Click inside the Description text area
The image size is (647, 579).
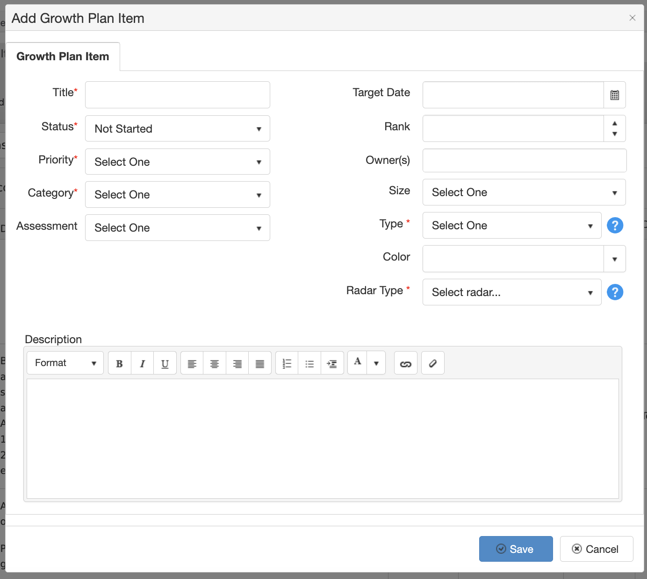click(323, 439)
